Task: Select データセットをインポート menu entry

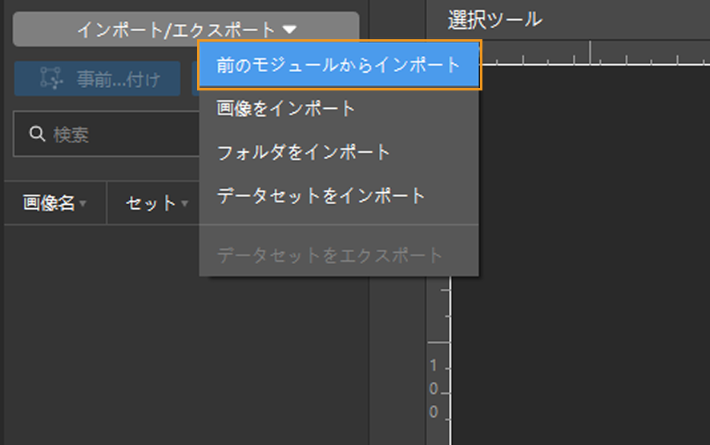Action: [x=339, y=196]
